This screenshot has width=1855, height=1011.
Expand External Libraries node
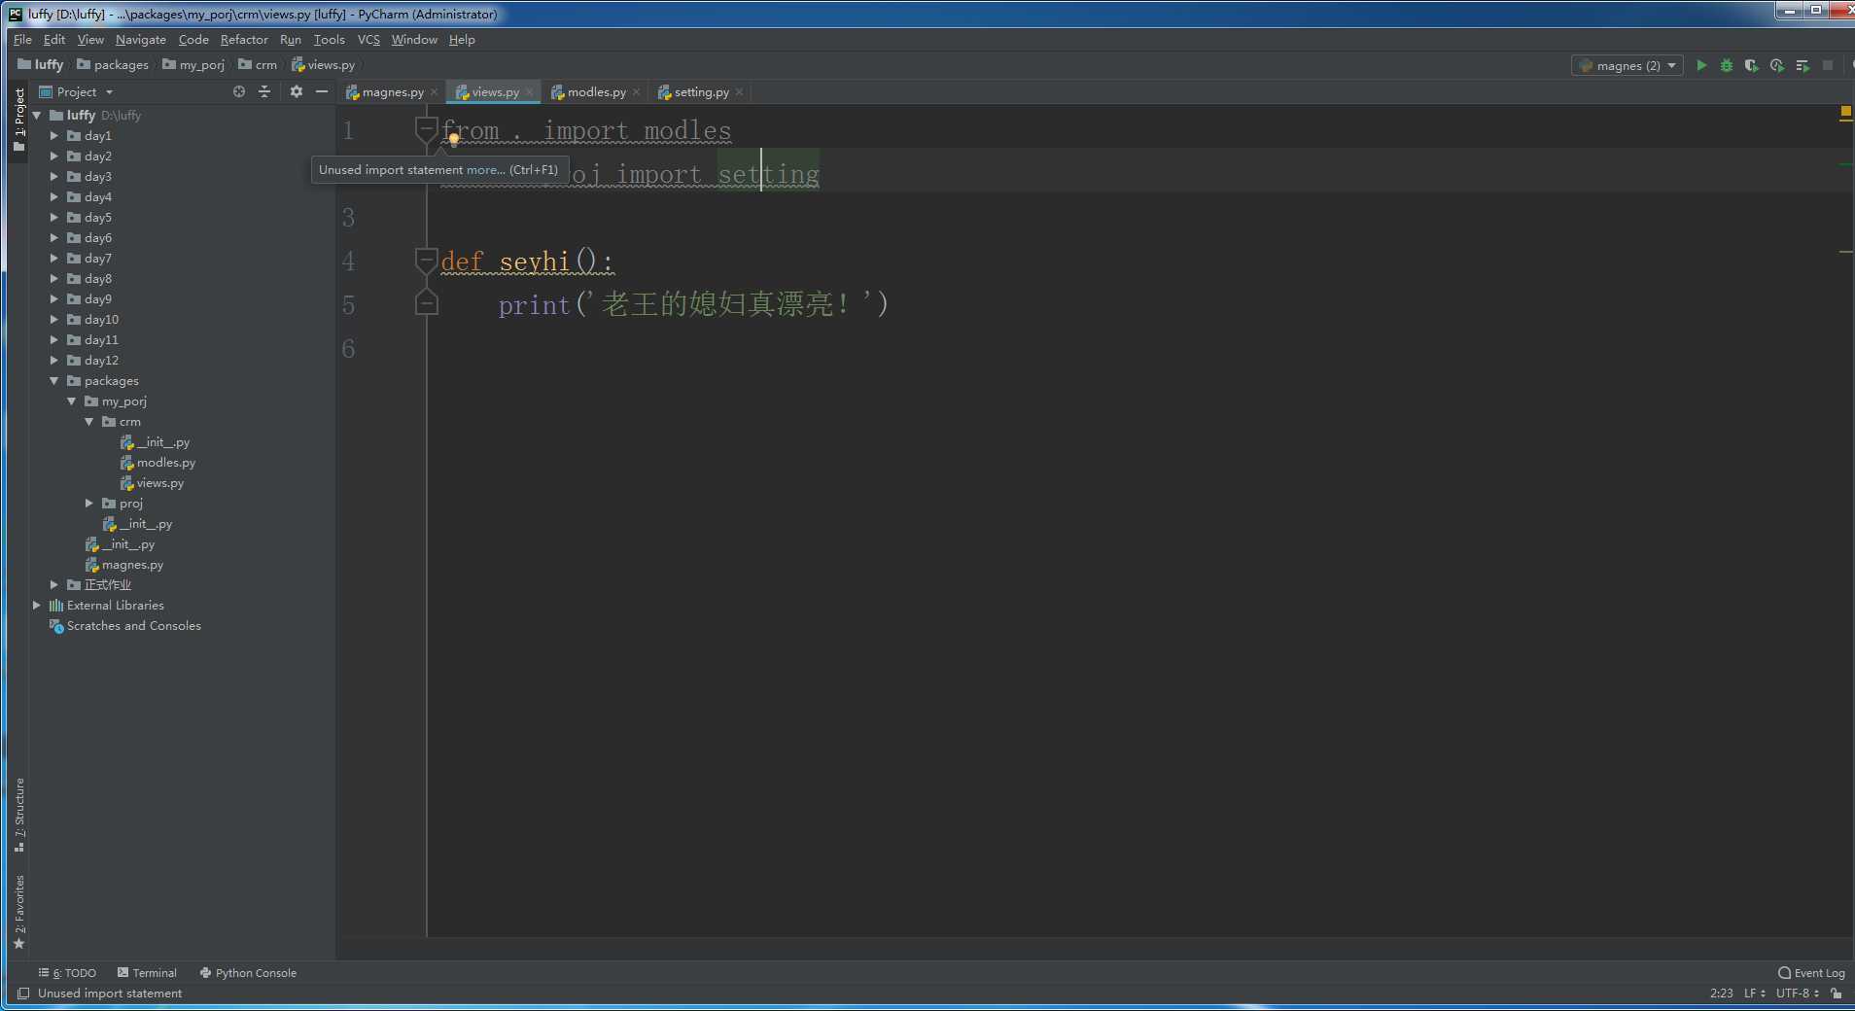tap(37, 605)
